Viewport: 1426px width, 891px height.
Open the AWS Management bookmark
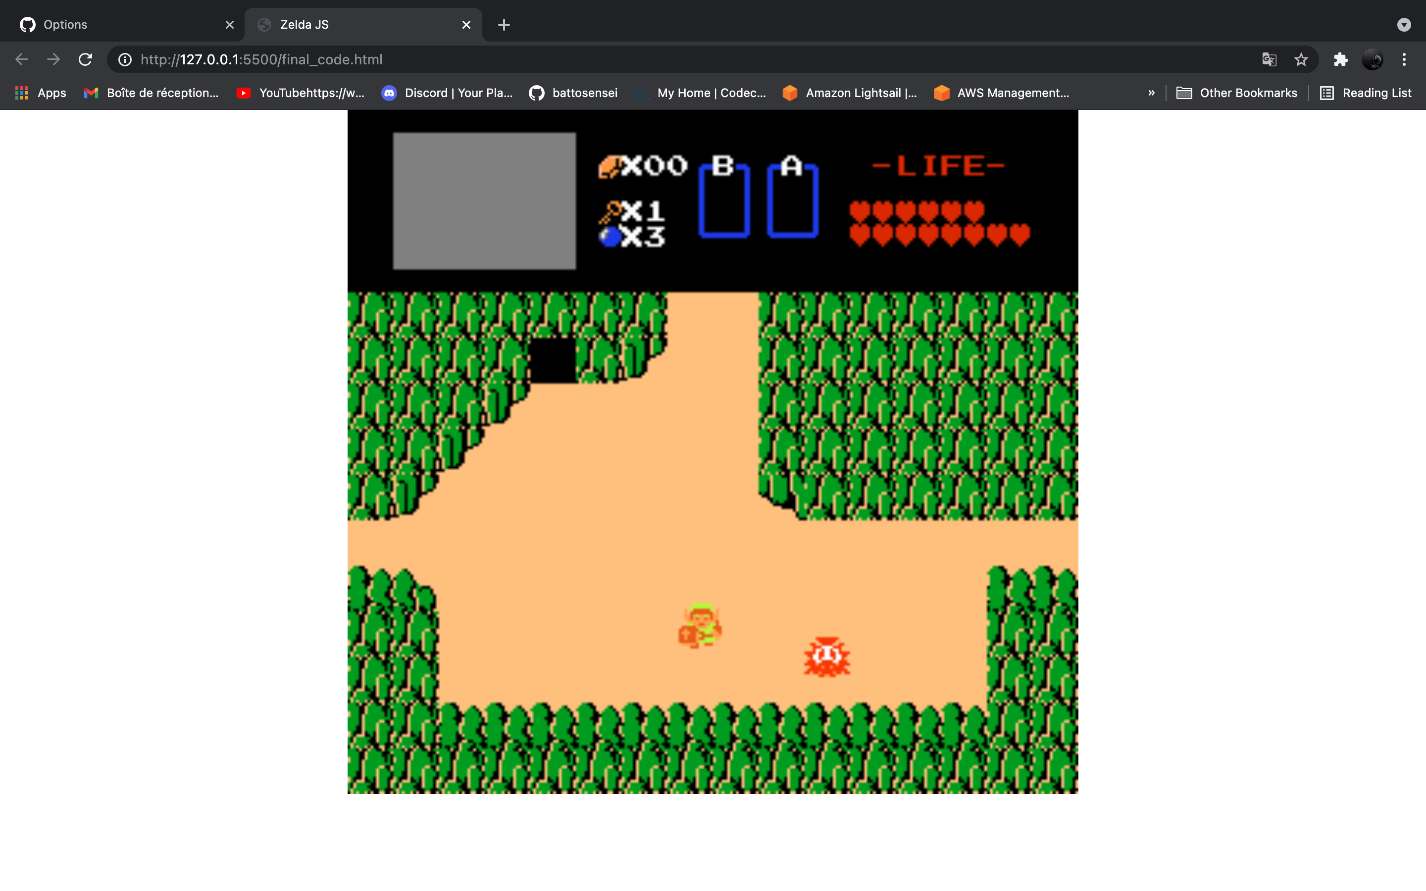(x=1002, y=93)
